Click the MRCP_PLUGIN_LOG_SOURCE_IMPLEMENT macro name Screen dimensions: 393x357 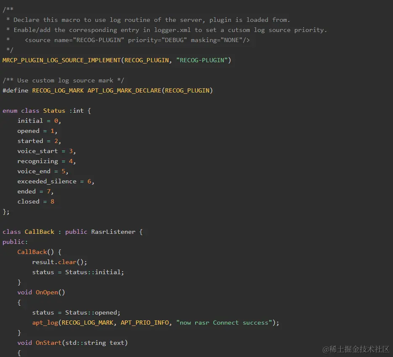(62, 60)
